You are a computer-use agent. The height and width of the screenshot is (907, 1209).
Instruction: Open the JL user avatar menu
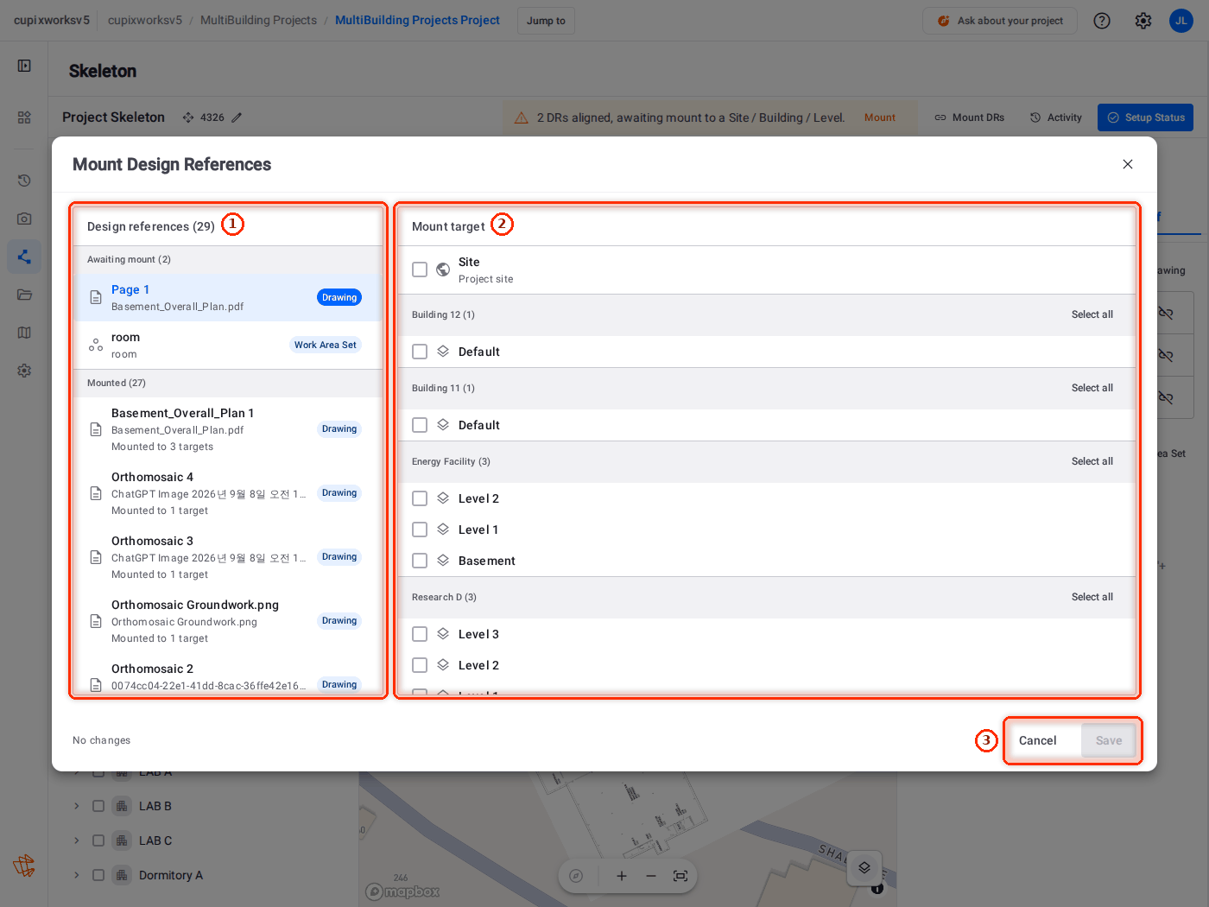coord(1181,21)
